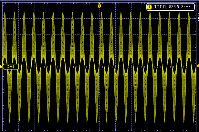Click the waveform peak directly above CH1 label
The width and height of the screenshot is (199, 132).
tap(14, 14)
